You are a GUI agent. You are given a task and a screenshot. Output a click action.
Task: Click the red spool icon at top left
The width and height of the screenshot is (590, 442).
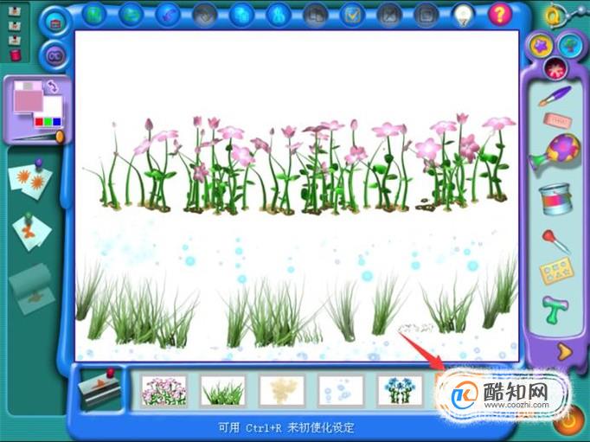click(16, 55)
